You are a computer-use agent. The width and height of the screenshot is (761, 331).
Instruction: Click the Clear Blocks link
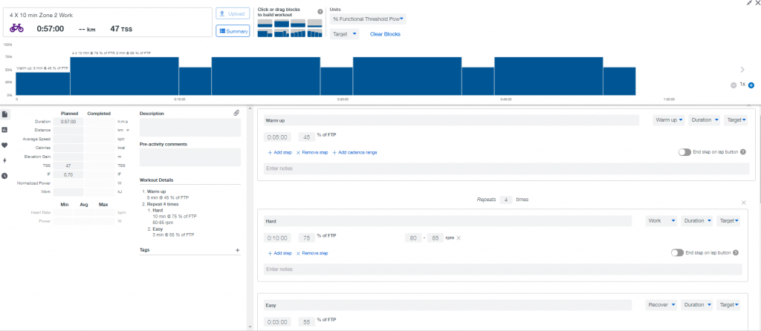click(385, 34)
